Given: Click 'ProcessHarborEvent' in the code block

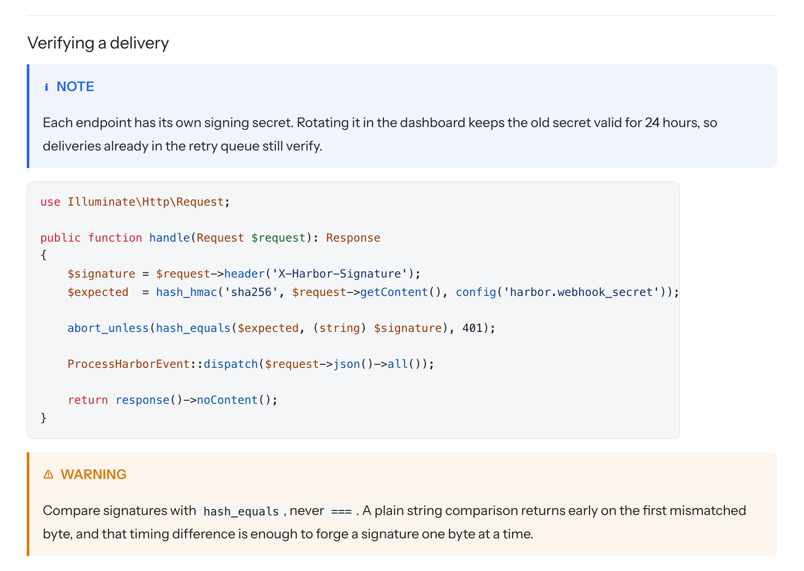Looking at the screenshot, I should (129, 364).
